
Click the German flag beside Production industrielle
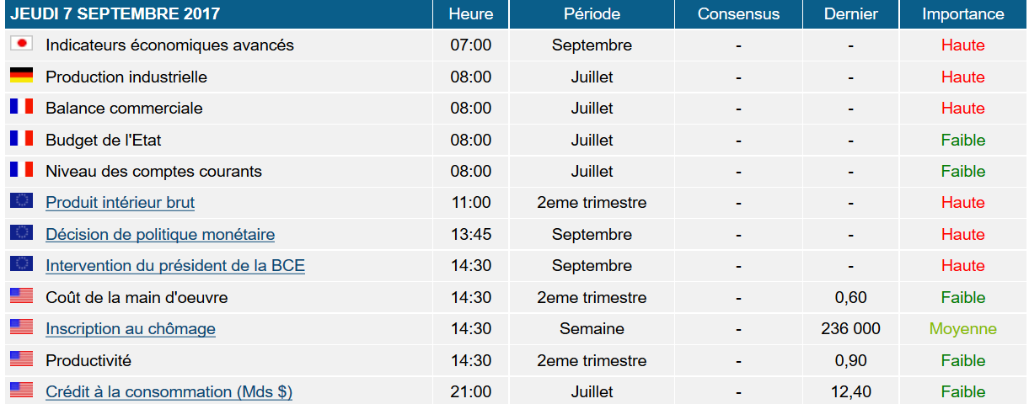pos(21,76)
